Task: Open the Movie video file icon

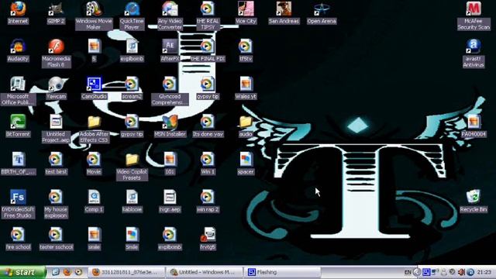Action: pyautogui.click(x=94, y=164)
